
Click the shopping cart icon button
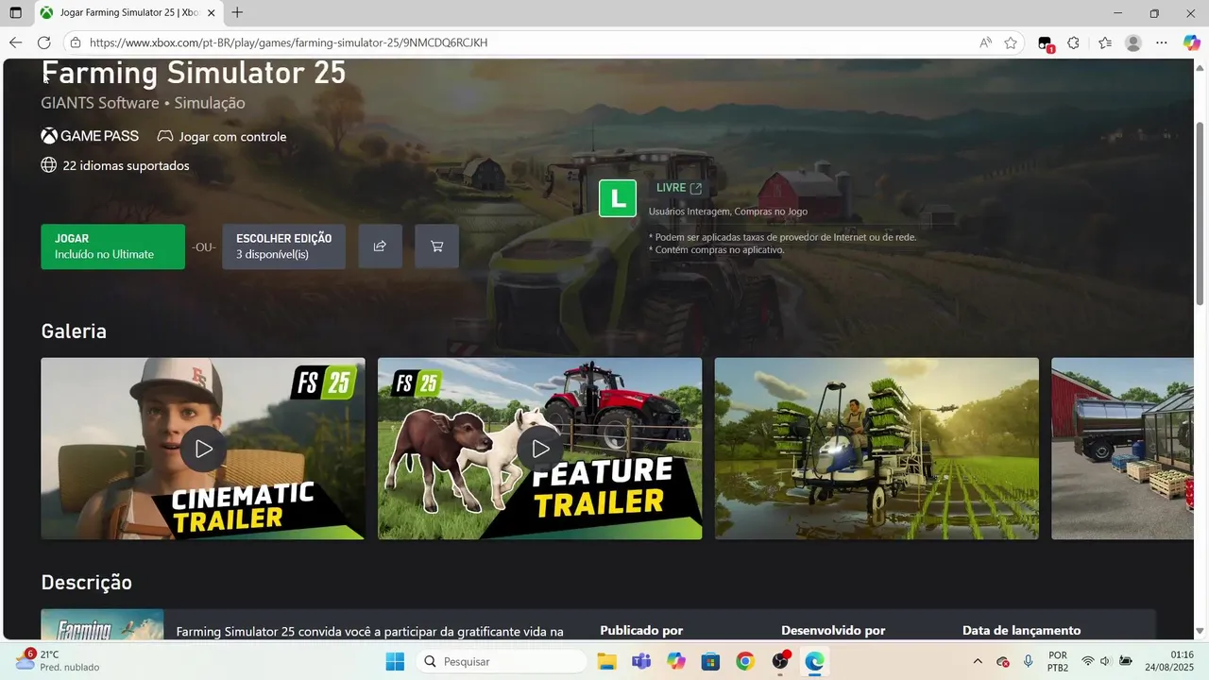coord(436,246)
